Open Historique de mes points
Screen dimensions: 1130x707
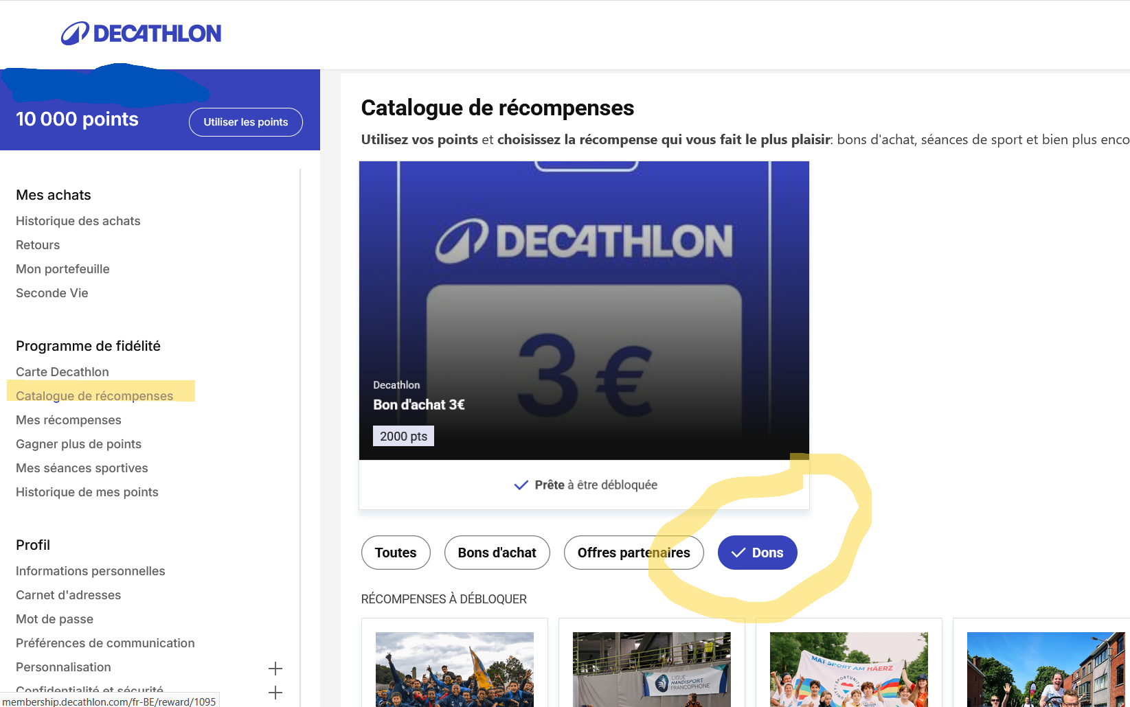coord(87,492)
